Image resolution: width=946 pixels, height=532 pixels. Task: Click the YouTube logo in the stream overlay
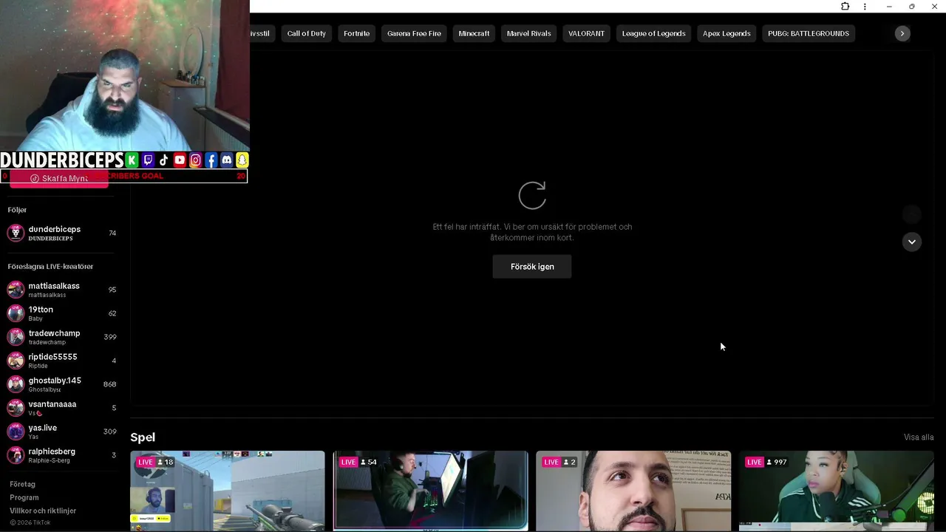pyautogui.click(x=180, y=160)
